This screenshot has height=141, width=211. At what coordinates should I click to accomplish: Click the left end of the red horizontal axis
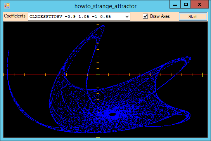[4, 75]
